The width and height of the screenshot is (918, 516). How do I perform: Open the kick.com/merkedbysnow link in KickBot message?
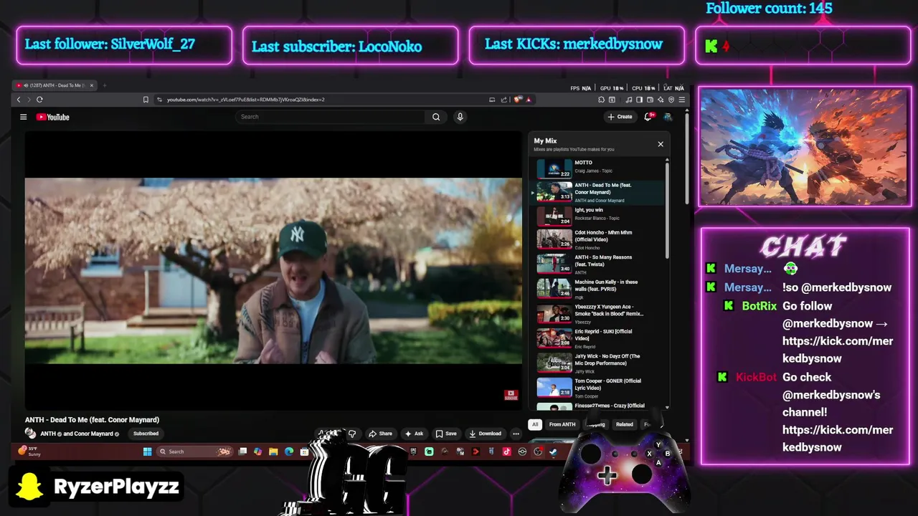838,439
